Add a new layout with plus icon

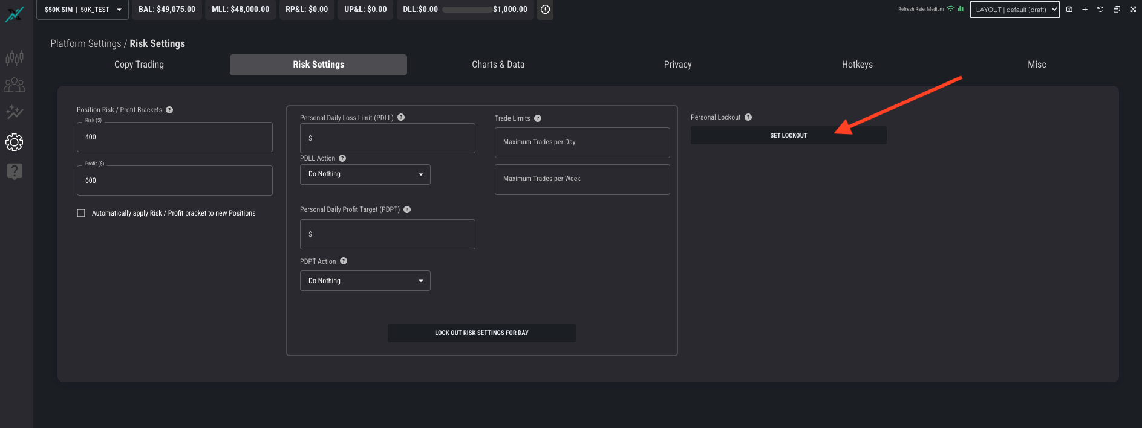coord(1085,10)
